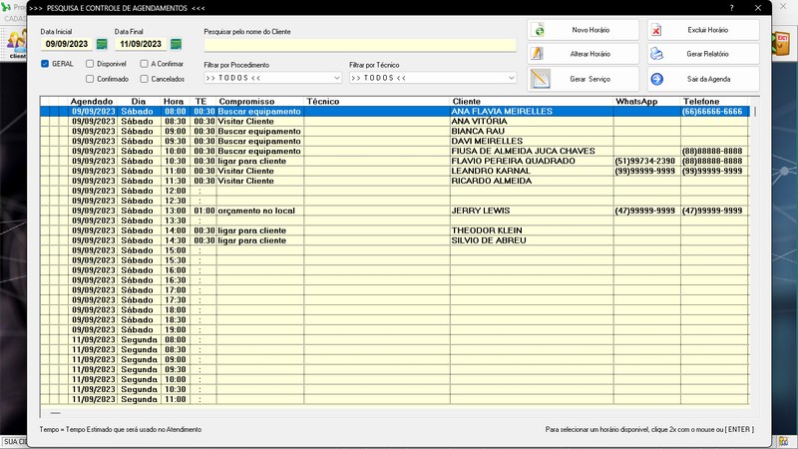The height and width of the screenshot is (449, 798).
Task: Click the Gerar Relatório button
Action: point(703,54)
